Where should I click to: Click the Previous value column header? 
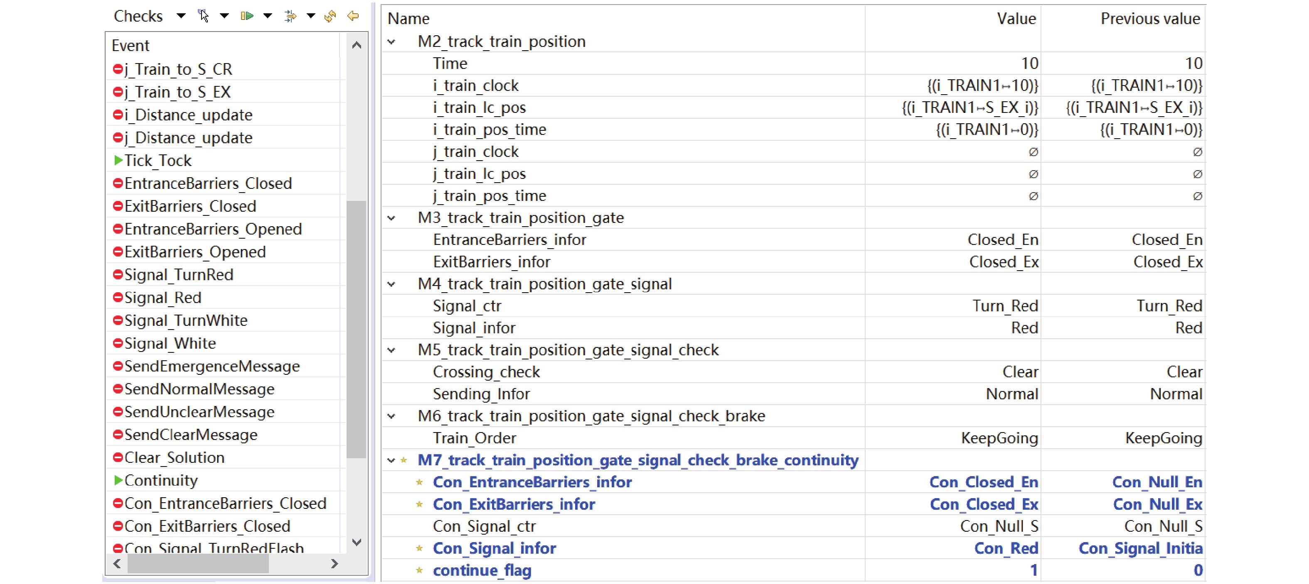click(1149, 19)
